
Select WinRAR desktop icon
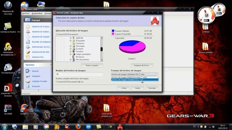click(8, 109)
